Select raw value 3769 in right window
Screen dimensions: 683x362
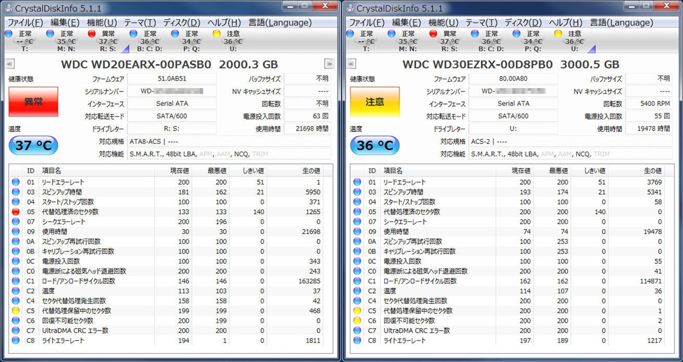[654, 182]
